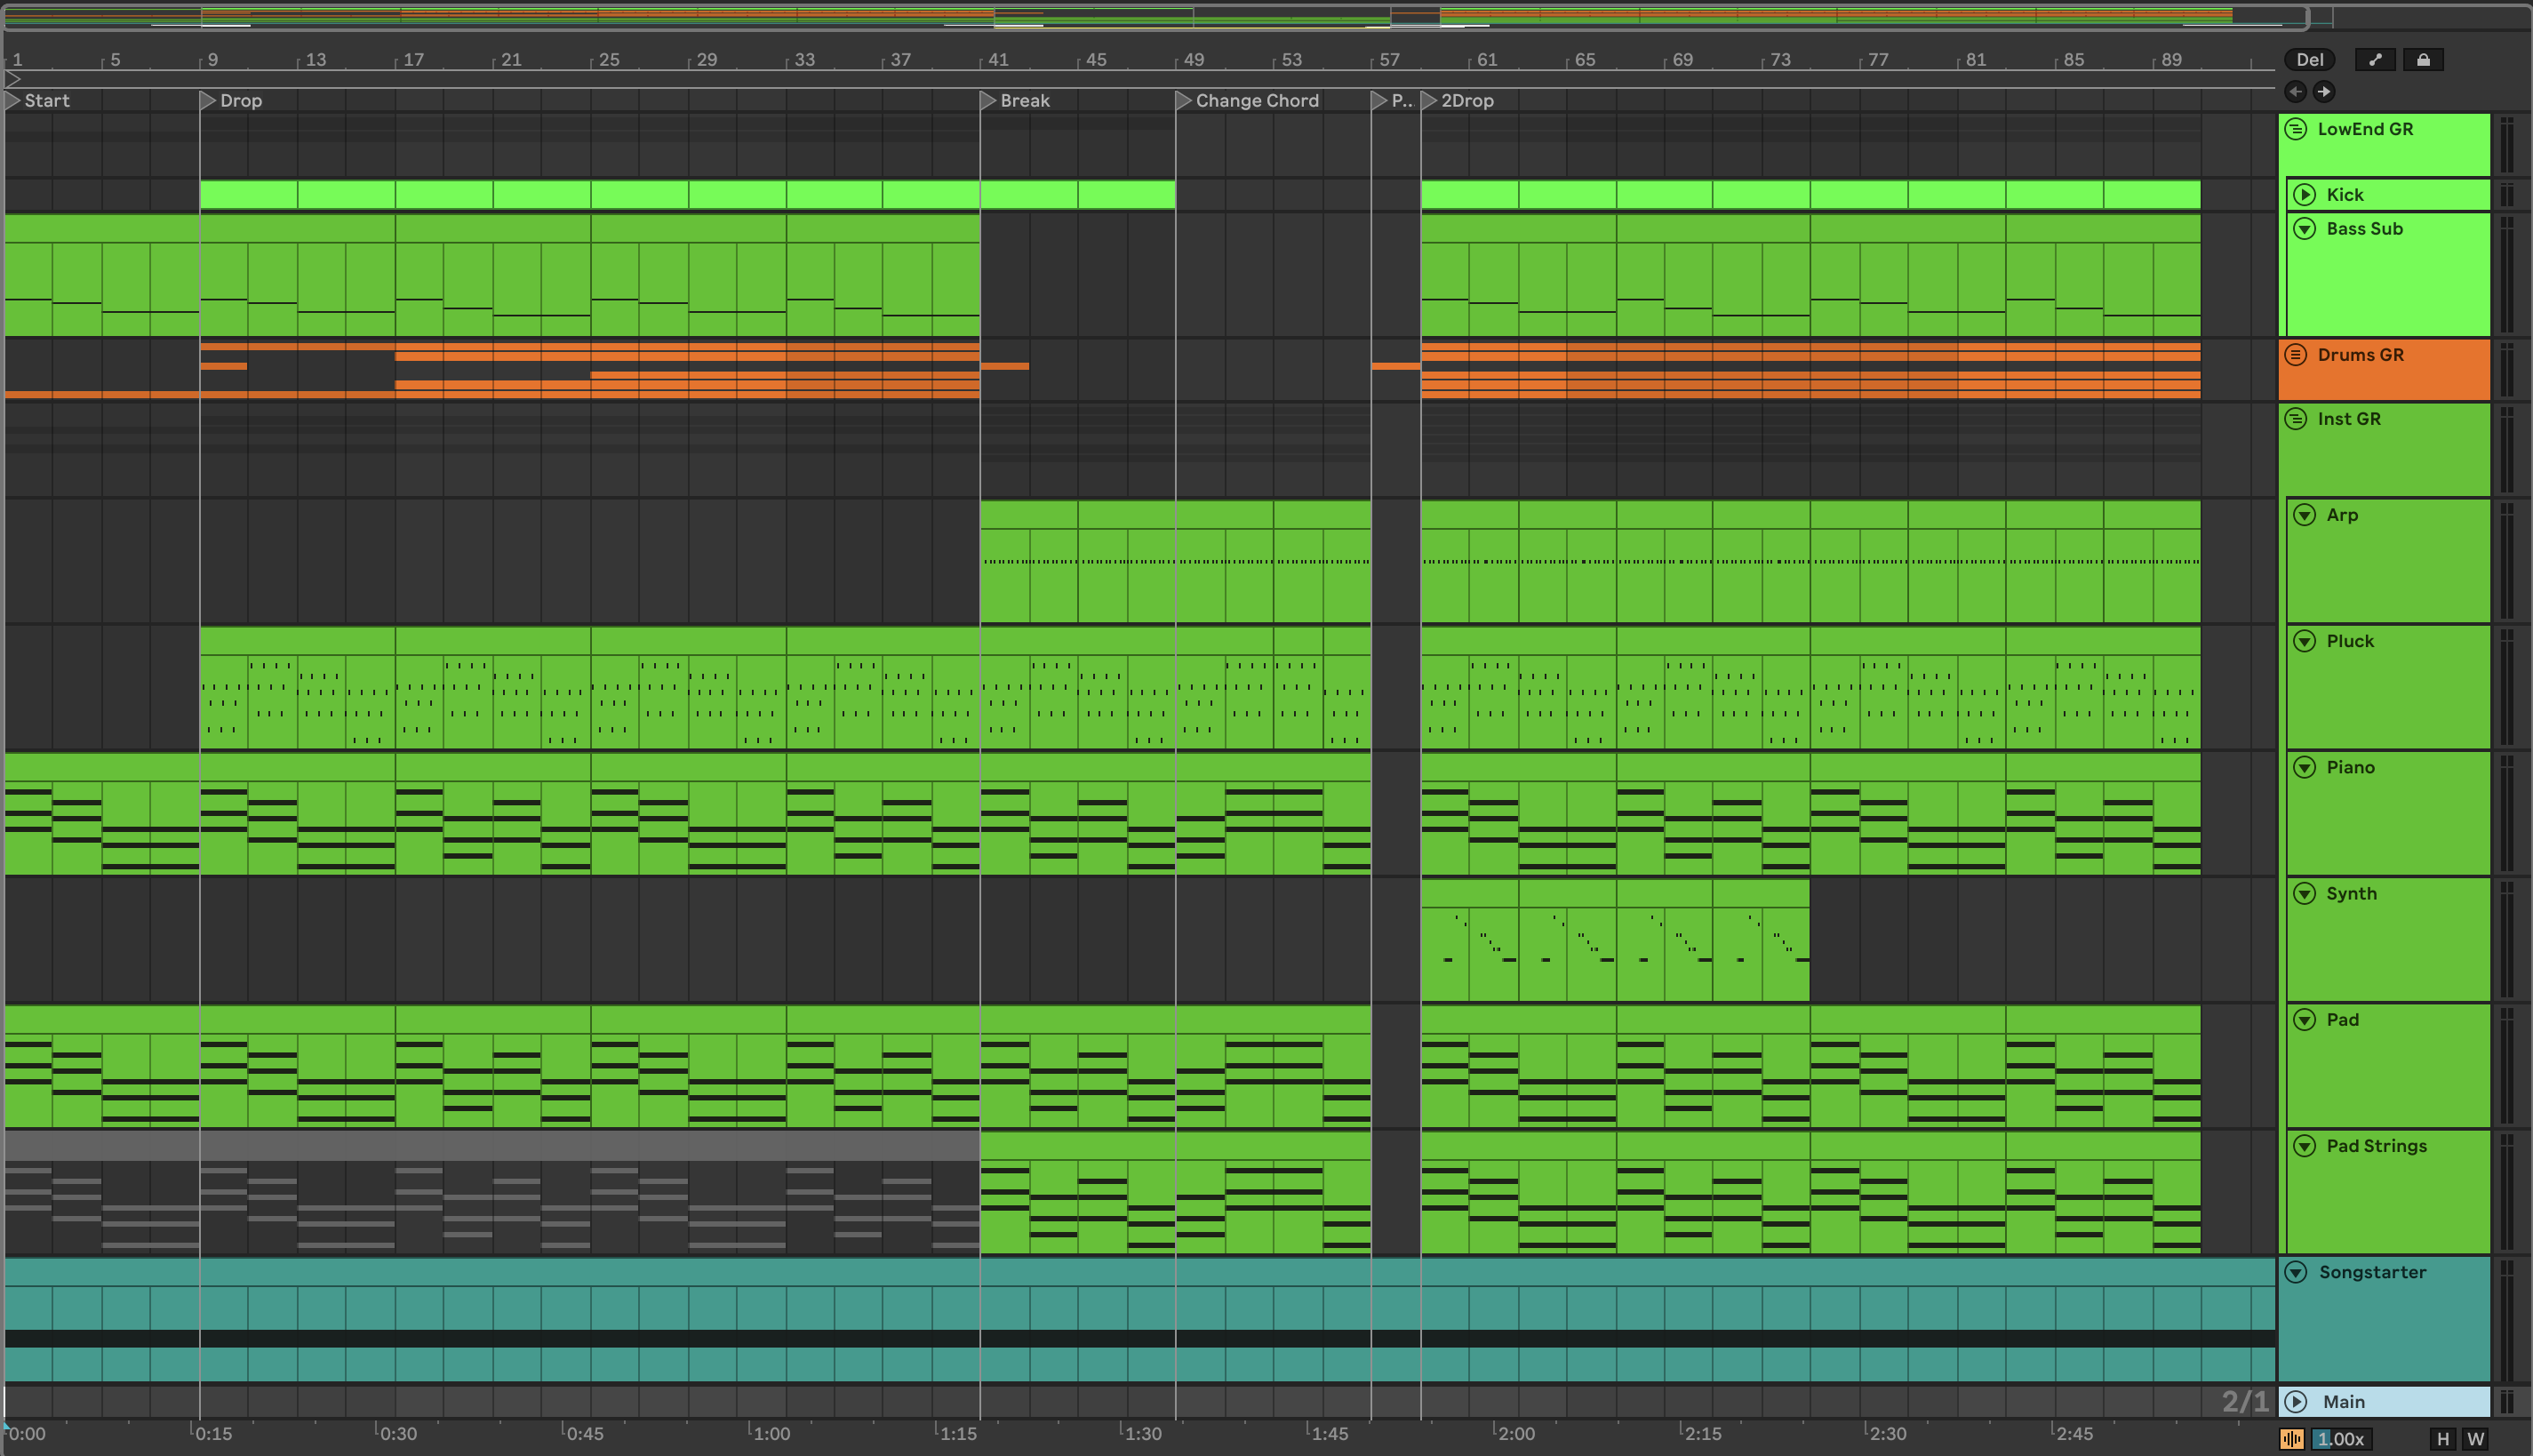Image resolution: width=2533 pixels, height=1456 pixels.
Task: Fold the LowEnd GR group track
Action: (2296, 129)
